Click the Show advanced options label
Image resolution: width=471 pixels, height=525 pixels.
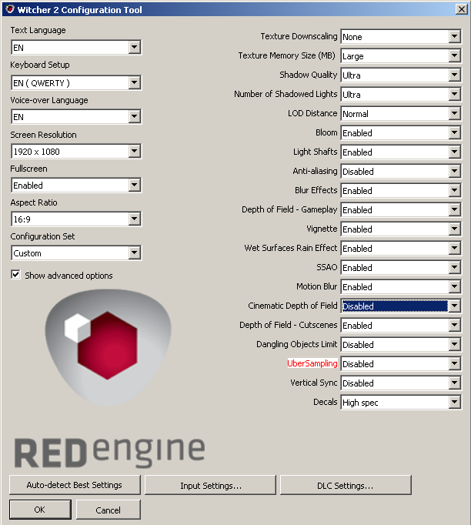[68, 276]
